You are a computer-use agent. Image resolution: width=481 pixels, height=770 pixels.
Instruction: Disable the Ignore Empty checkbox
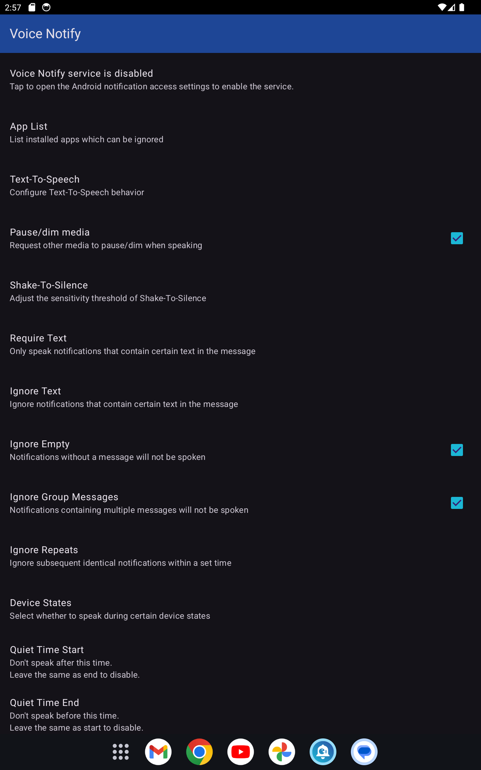coord(457,450)
